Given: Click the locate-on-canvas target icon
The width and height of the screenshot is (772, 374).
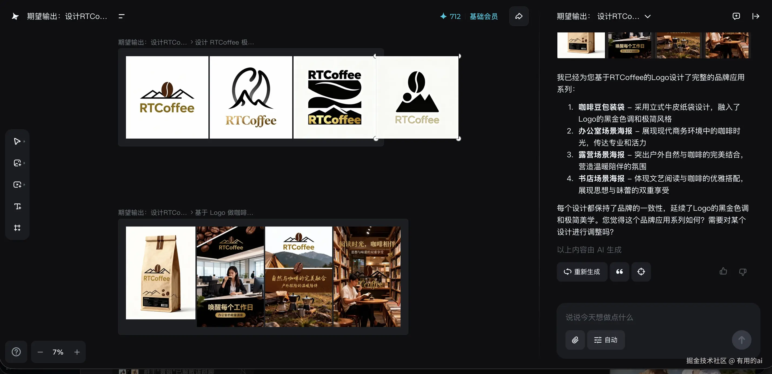Looking at the screenshot, I should 641,272.
